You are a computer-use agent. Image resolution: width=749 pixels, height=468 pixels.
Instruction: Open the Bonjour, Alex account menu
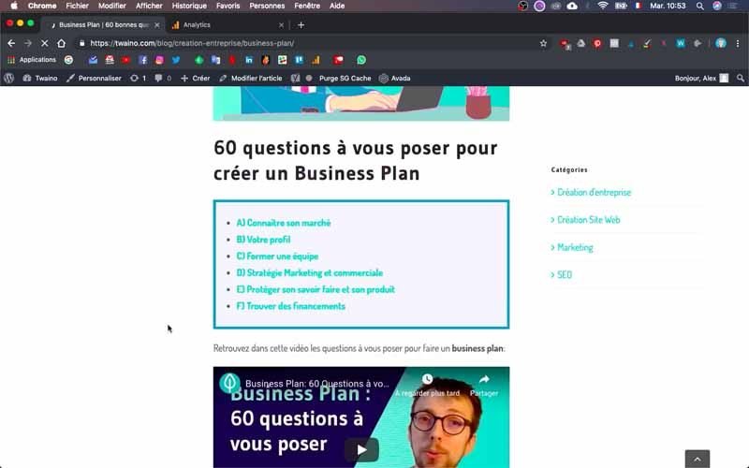pos(701,78)
